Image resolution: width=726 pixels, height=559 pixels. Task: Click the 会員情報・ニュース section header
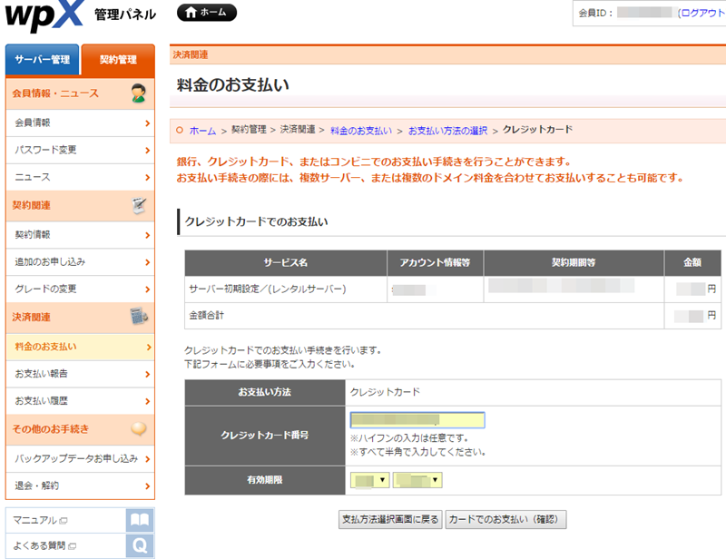[80, 93]
